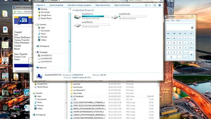Click Uninstall or change a program
Image resolution: width=211 pixels, height=119 pixels.
point(79,5)
